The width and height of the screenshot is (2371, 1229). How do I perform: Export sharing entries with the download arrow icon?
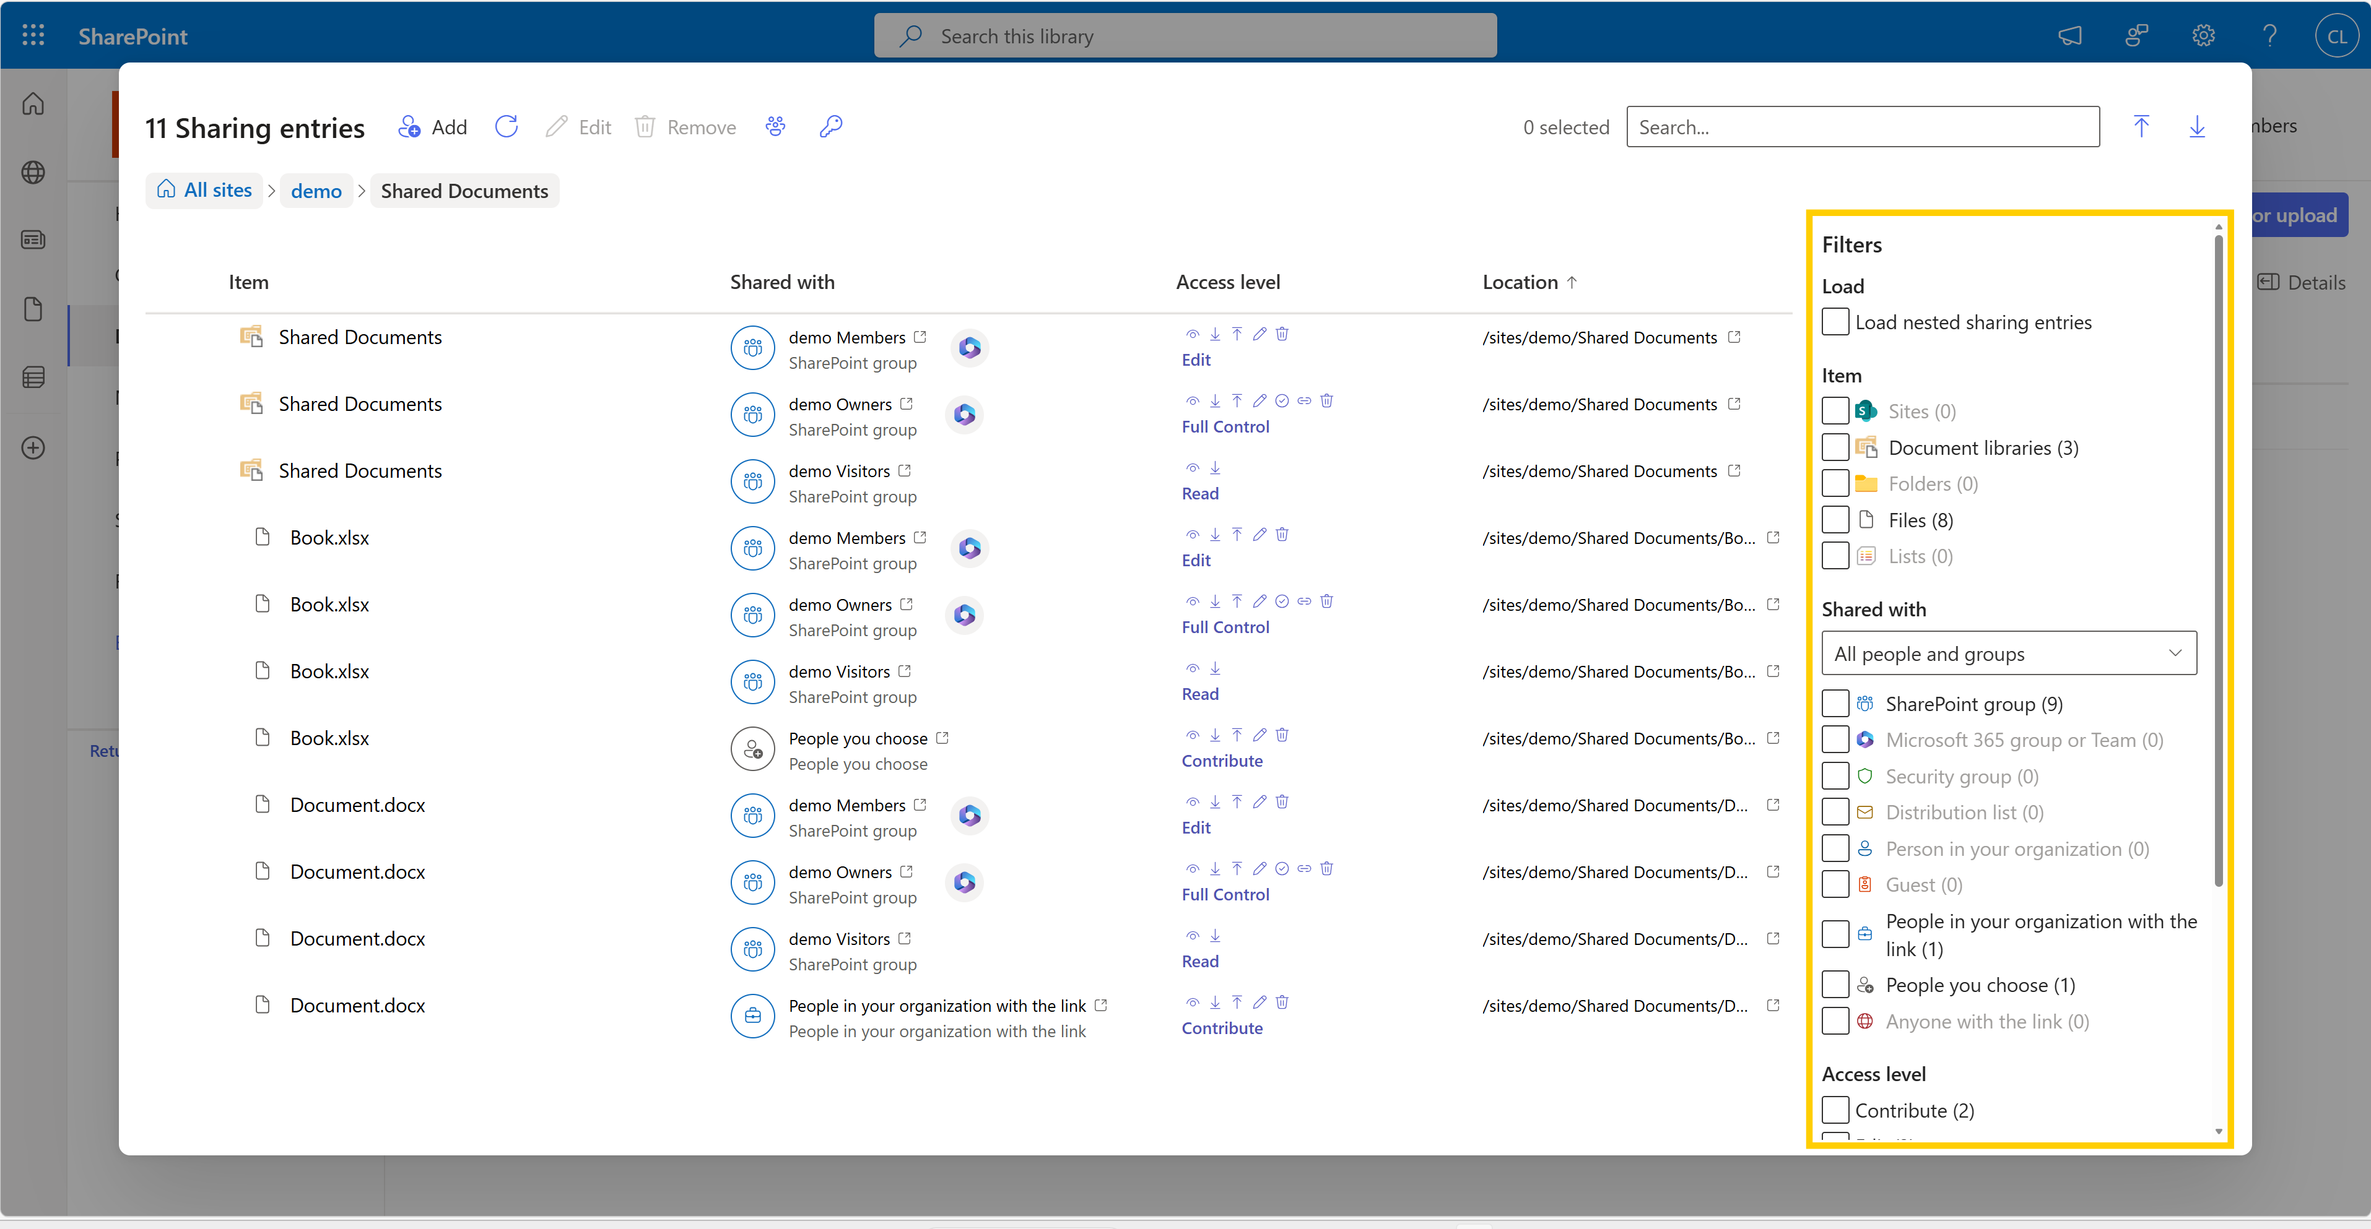point(2198,126)
